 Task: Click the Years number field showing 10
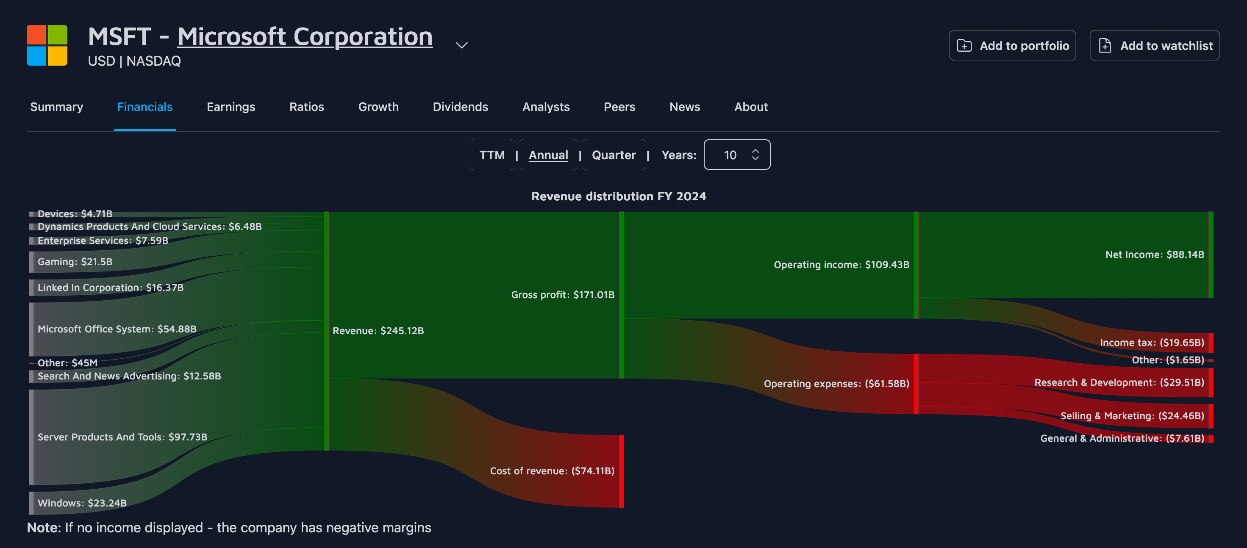point(737,155)
